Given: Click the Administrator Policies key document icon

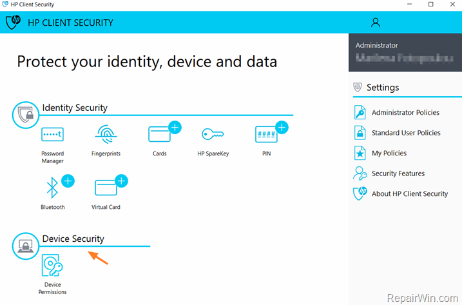Looking at the screenshot, I should click(360, 112).
